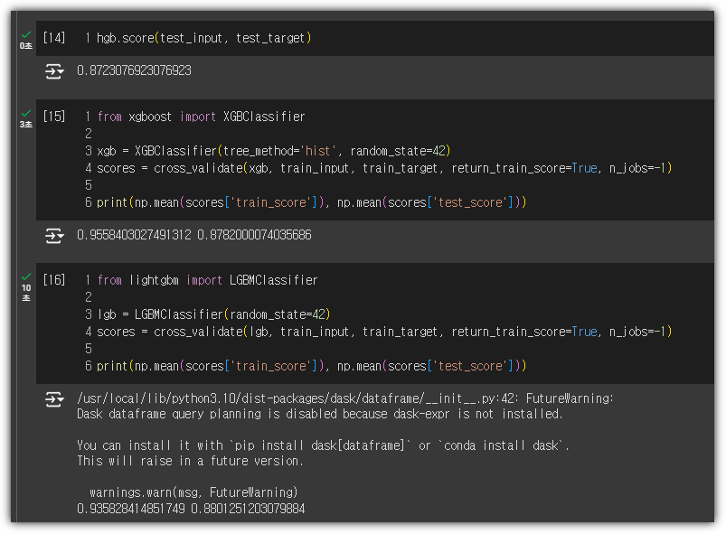Click the 0.8723076923076923 output value
The width and height of the screenshot is (726, 534).
click(135, 70)
